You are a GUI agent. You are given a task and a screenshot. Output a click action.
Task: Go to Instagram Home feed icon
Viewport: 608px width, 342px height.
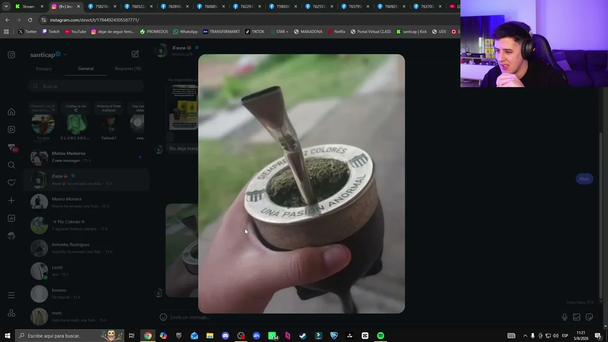pos(11,112)
